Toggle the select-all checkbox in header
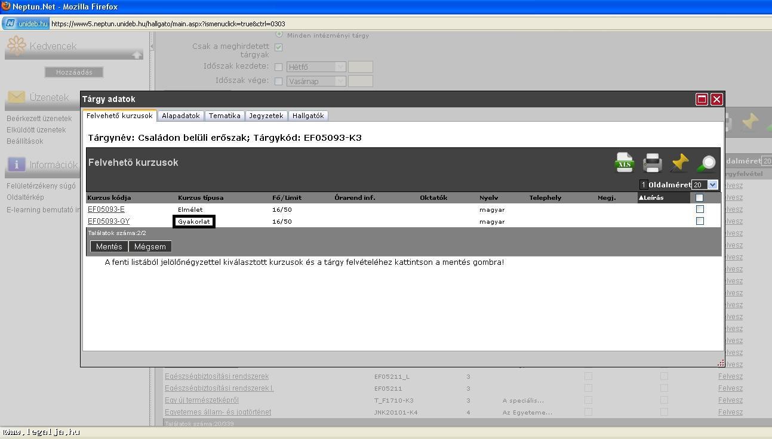This screenshot has height=439, width=772. click(700, 197)
